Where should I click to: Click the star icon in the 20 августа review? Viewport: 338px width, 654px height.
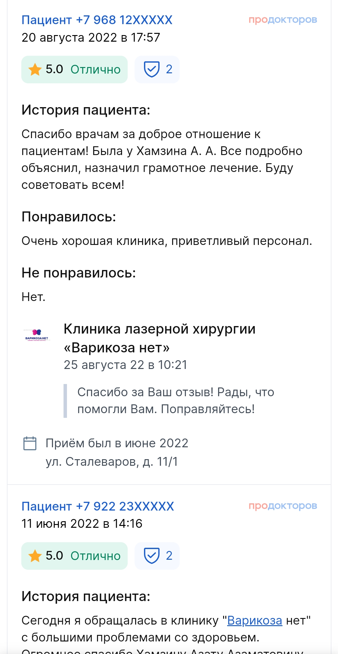pos(35,70)
